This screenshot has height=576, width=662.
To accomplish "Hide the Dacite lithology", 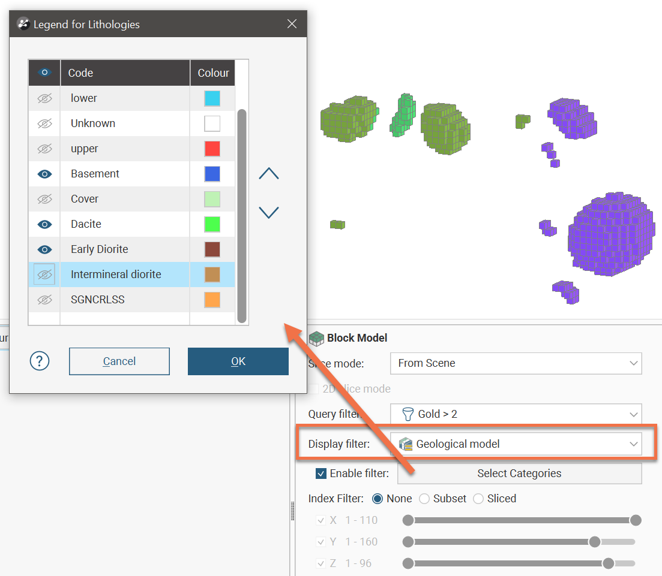I will (44, 224).
